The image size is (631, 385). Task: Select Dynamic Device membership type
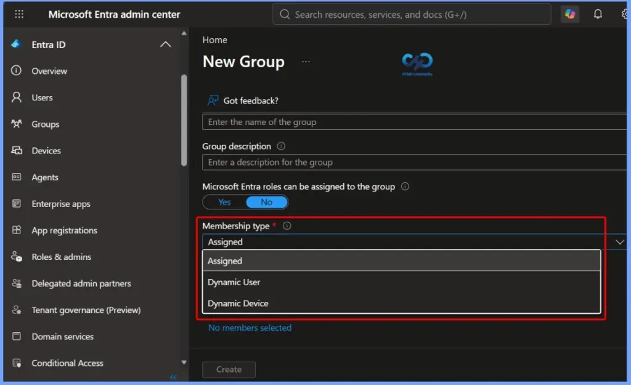[402, 303]
